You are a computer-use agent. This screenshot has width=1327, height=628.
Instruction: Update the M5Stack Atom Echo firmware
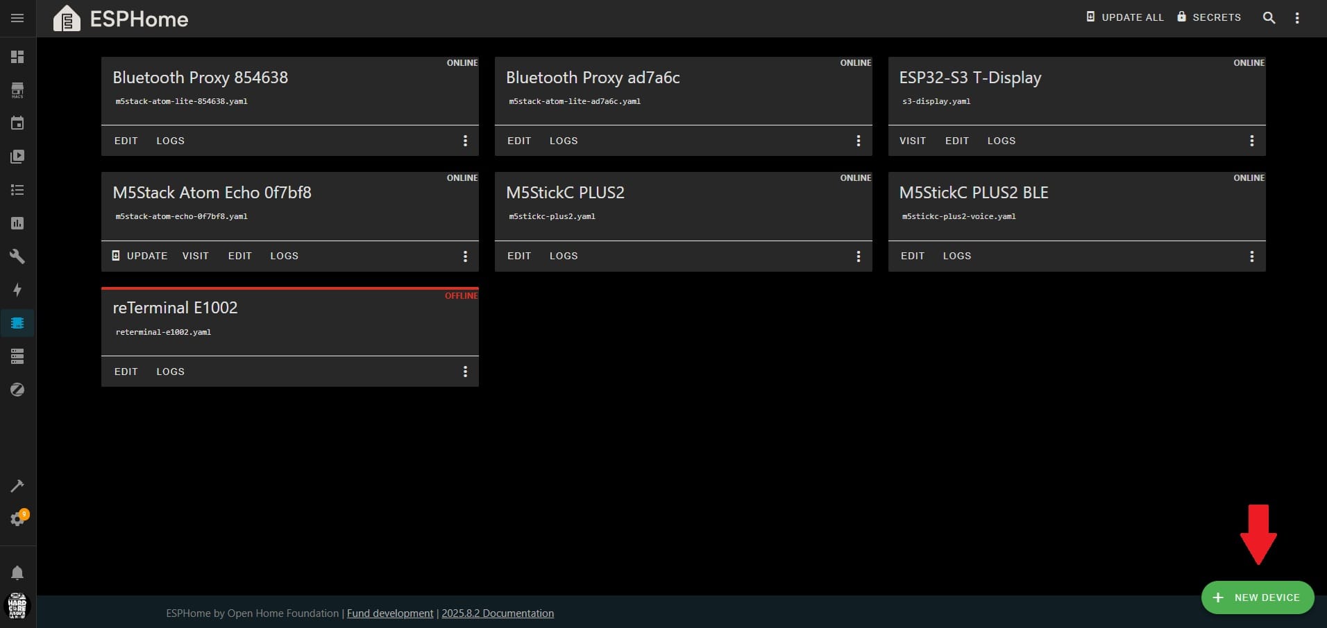[140, 256]
